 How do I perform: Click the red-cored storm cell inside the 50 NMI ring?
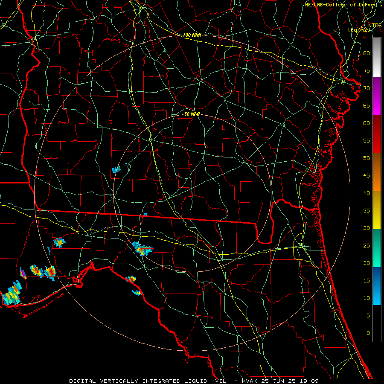tap(143, 249)
